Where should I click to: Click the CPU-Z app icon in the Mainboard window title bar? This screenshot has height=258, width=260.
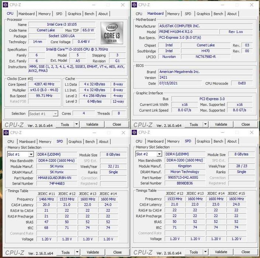[134, 5]
